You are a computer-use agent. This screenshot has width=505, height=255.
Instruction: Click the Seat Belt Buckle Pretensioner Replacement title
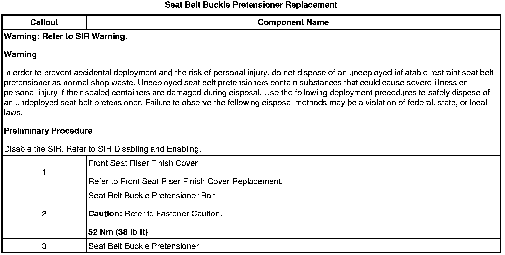[251, 5]
